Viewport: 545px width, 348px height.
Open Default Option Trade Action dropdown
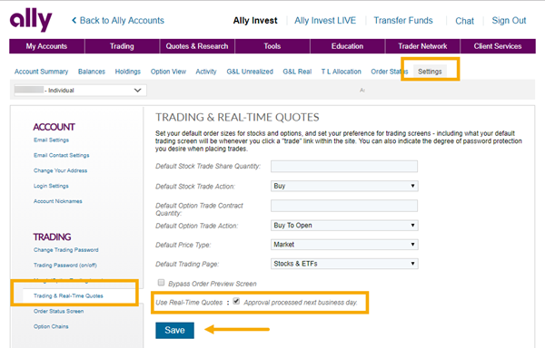pos(344,226)
